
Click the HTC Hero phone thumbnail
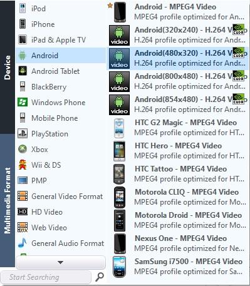point(119,151)
